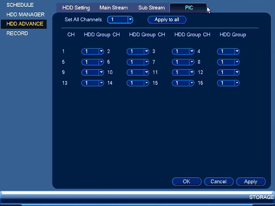Open HDD Group dropdown for channel 11
Viewport: 275px width, 206px height.
(183, 72)
